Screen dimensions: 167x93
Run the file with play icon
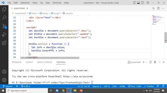click(x=153, y=8)
